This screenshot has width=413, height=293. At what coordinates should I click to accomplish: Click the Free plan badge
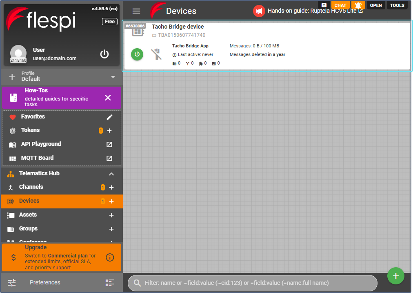[x=109, y=22]
